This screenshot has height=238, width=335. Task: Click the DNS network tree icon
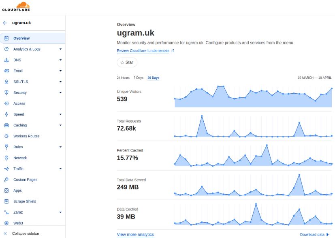point(6,60)
